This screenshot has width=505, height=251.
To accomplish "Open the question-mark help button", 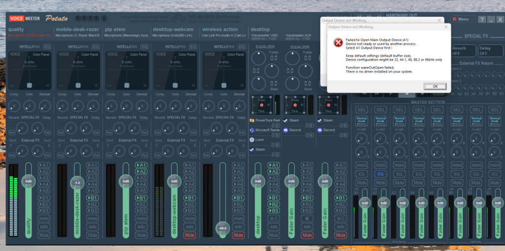I will [x=482, y=19].
